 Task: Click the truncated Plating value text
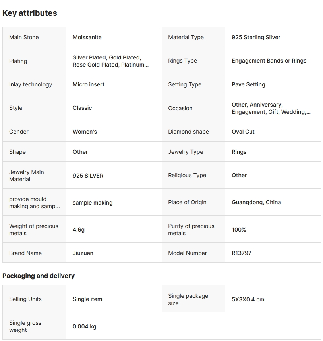(110, 61)
